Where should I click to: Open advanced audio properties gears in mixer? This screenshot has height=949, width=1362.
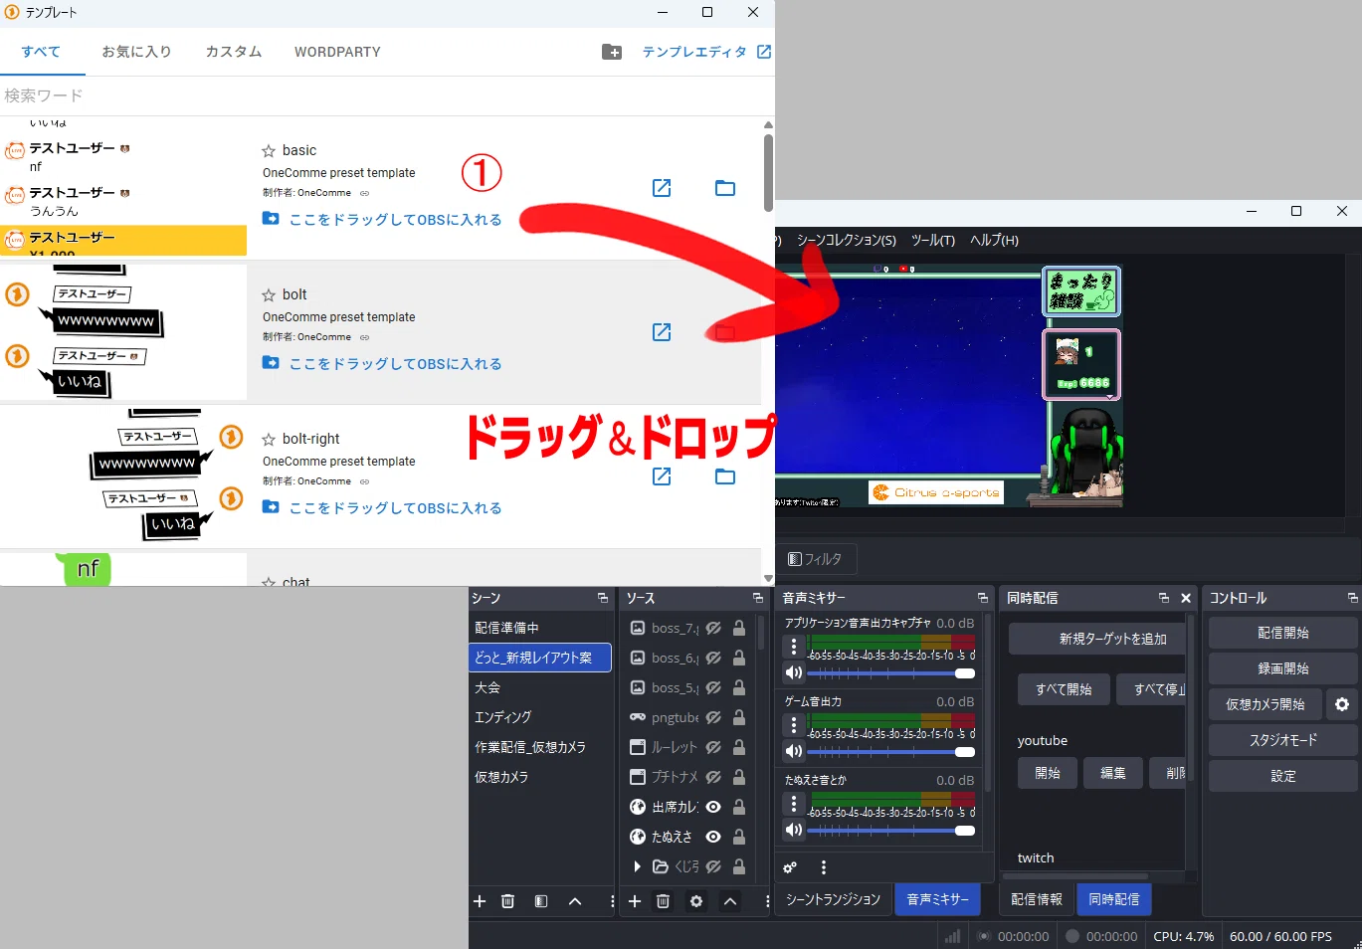pyautogui.click(x=790, y=867)
